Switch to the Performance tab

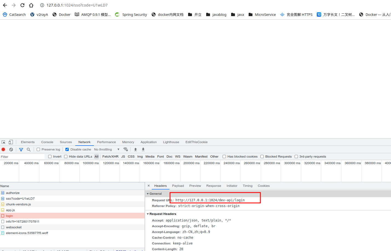tap(106, 142)
